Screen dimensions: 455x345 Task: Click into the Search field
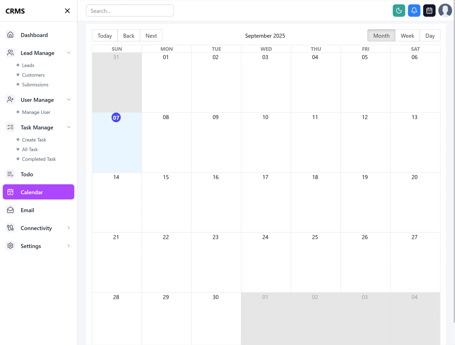[130, 11]
